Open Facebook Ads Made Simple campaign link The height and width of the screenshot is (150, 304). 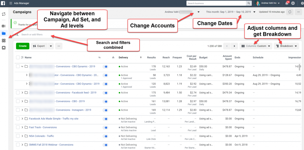point(54,119)
